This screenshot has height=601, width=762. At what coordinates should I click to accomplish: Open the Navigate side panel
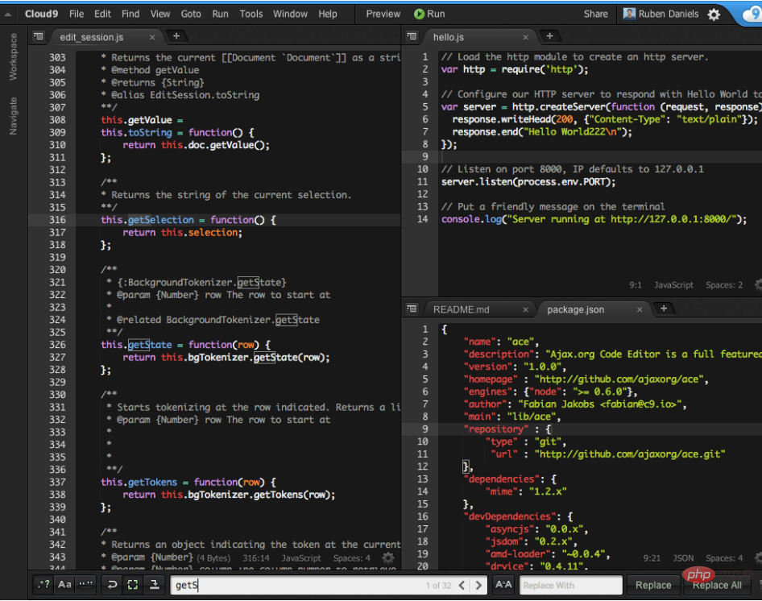pyautogui.click(x=13, y=116)
